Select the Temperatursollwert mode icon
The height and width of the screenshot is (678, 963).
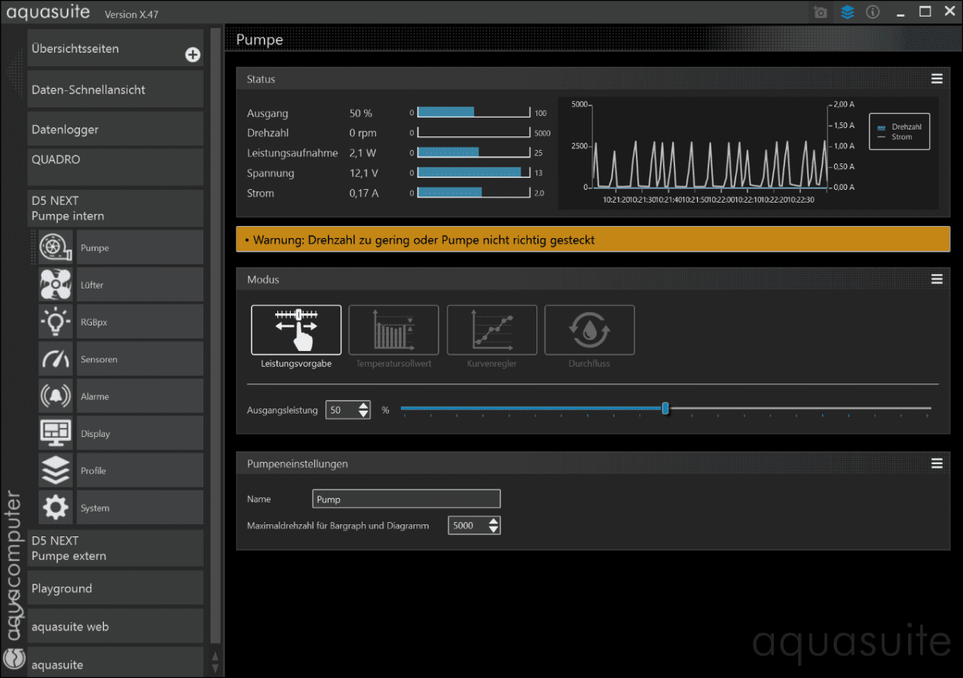click(393, 330)
